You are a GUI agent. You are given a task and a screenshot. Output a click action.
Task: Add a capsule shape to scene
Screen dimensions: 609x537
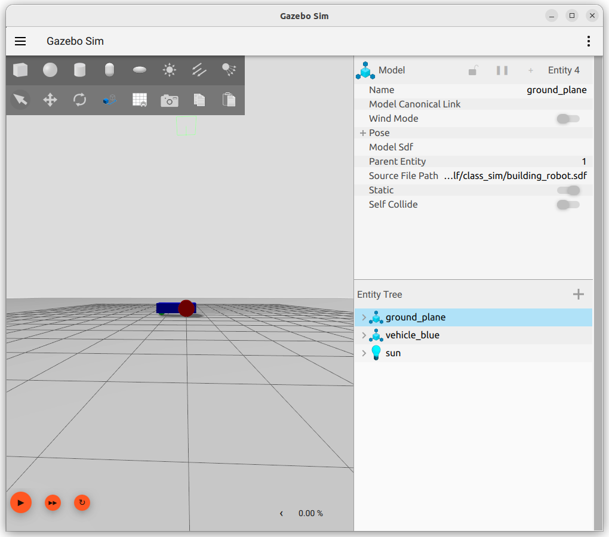109,70
